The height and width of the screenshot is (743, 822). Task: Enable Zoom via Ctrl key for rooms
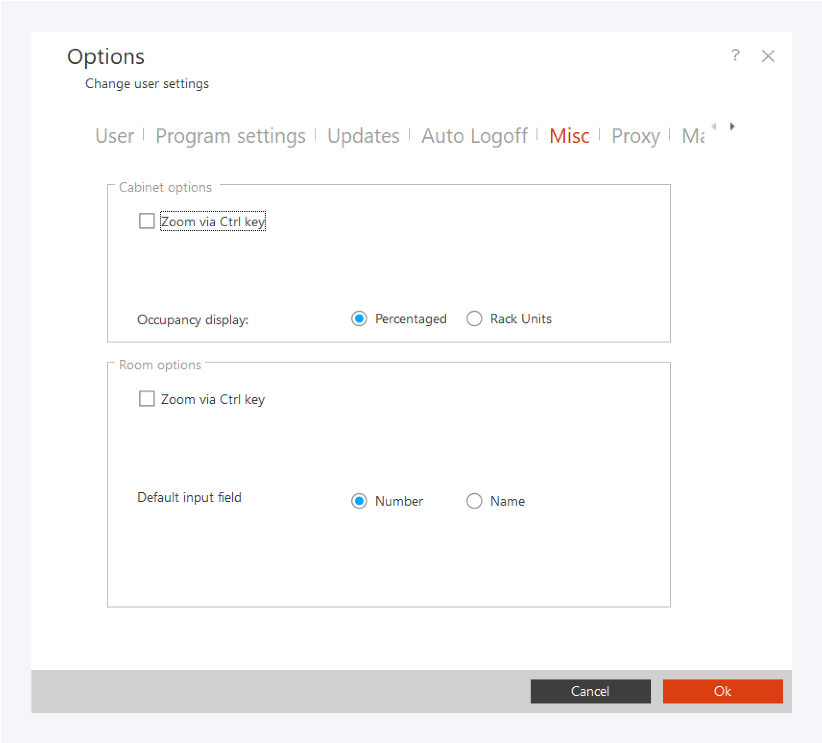[147, 399]
